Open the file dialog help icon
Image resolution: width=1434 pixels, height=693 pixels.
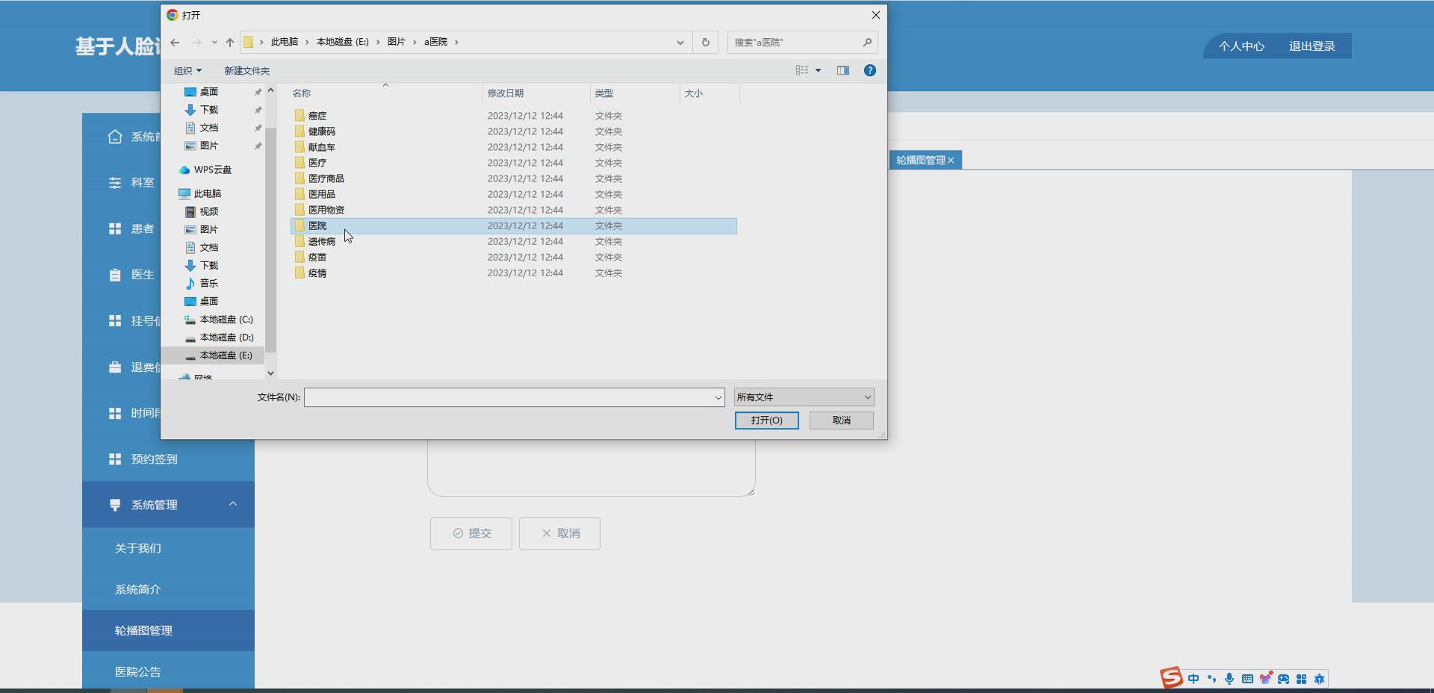tap(870, 70)
